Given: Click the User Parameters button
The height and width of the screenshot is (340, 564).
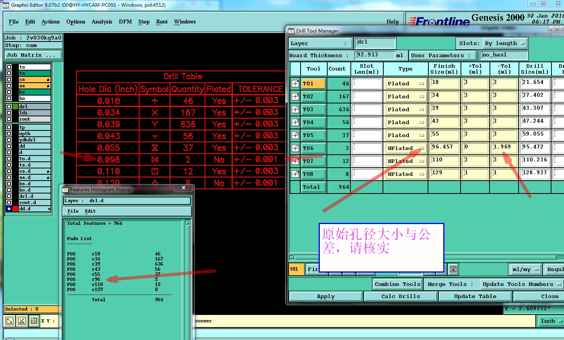Looking at the screenshot, I should point(443,56).
